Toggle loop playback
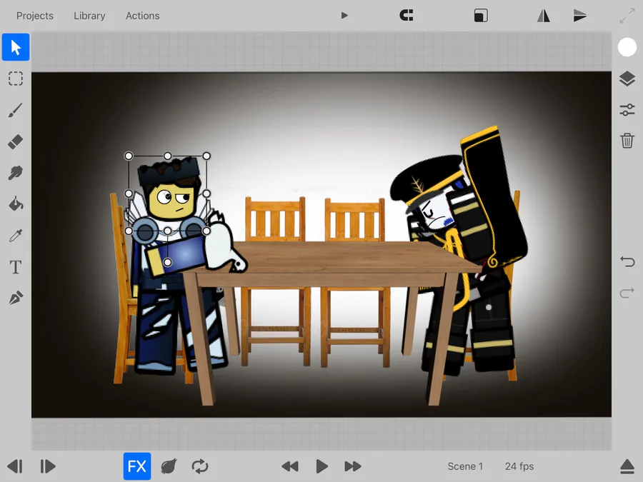Screen dimensions: 643x482 tap(200, 466)
